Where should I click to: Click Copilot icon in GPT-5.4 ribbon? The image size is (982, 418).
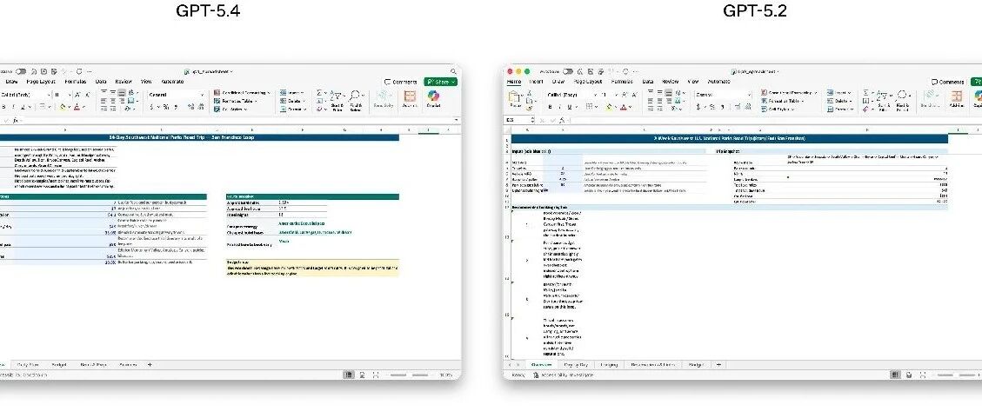coord(433,98)
